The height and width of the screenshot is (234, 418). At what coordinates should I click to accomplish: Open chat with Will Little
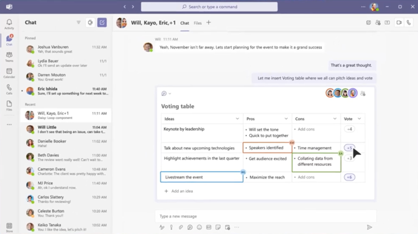click(66, 129)
